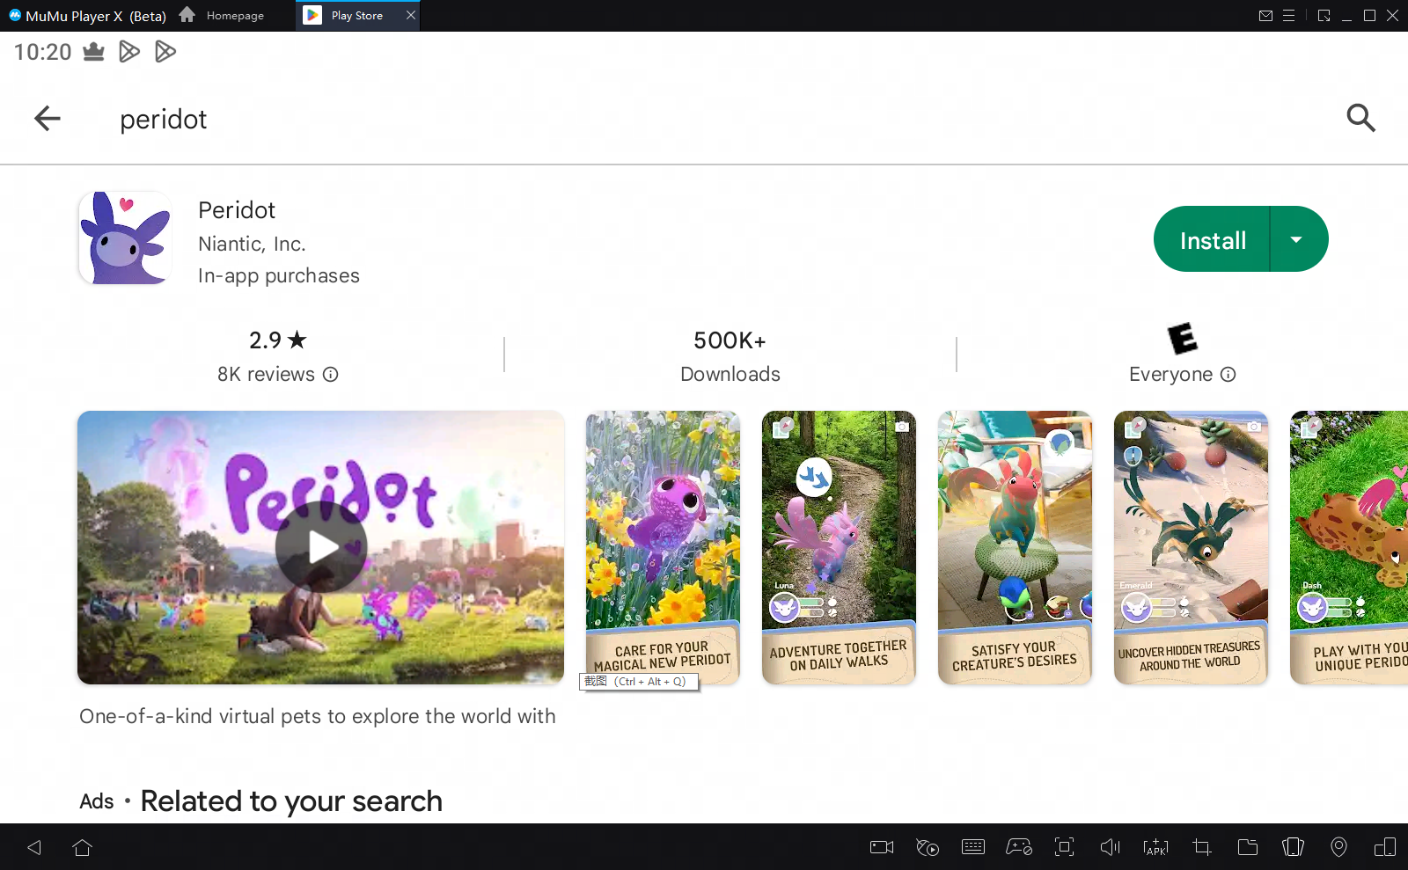
Task: Click the crop screenshot tool icon
Action: click(1202, 847)
